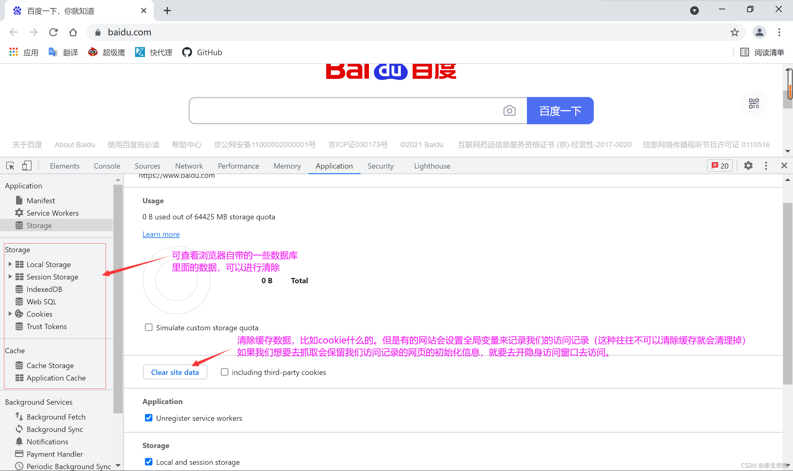Switch to the Elements tab
This screenshot has width=793, height=471.
point(65,166)
